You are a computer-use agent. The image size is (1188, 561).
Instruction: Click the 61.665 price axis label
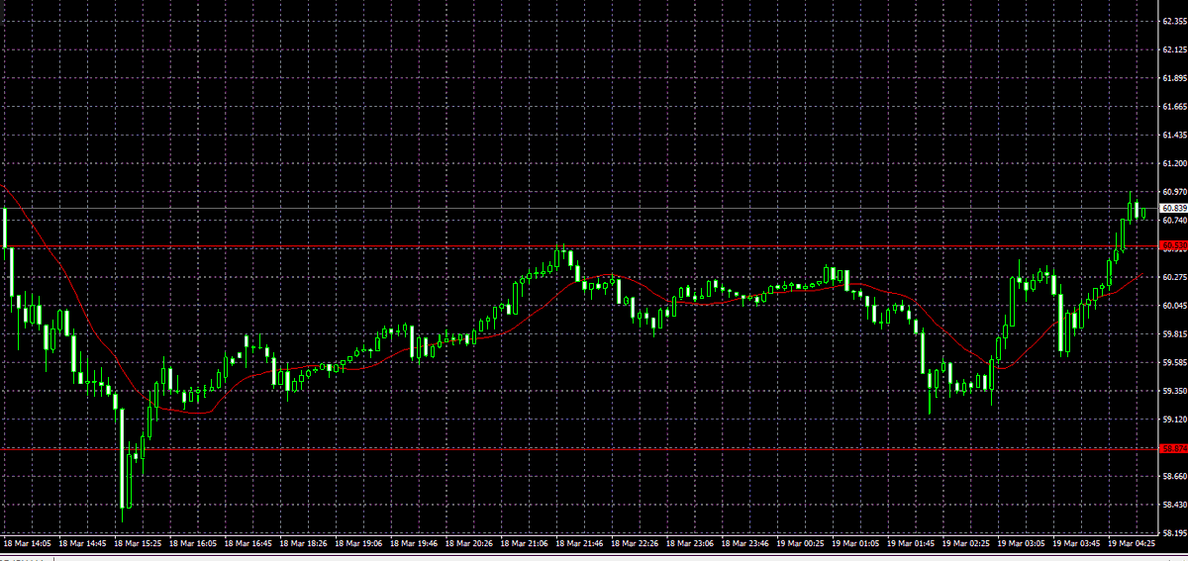[1174, 106]
